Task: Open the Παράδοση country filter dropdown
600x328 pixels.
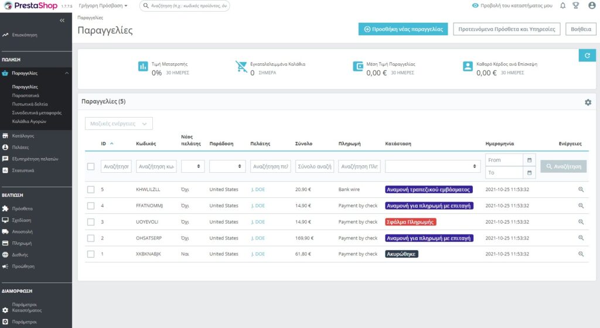Action: tap(227, 167)
